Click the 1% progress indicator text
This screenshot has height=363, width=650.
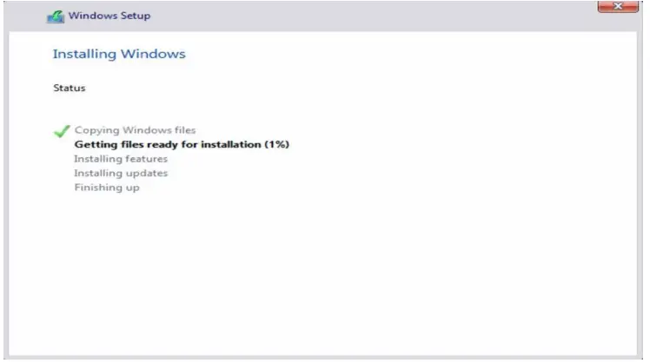pyautogui.click(x=276, y=144)
